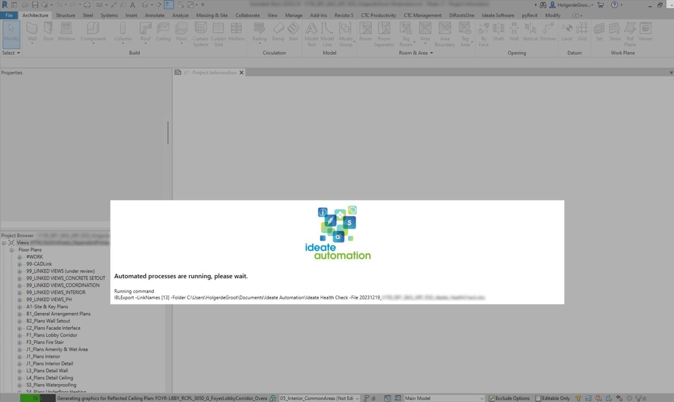Click the Print icon in quick access toolbar
The height and width of the screenshot is (402, 674).
87,5
